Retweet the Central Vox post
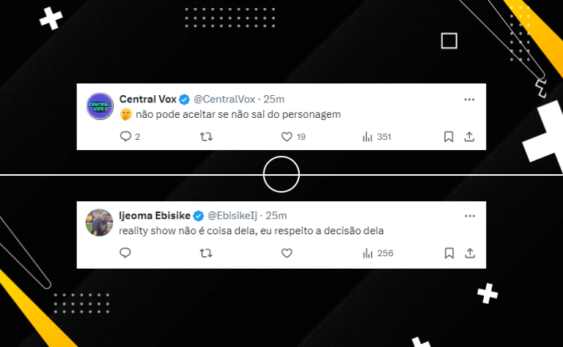 click(206, 137)
